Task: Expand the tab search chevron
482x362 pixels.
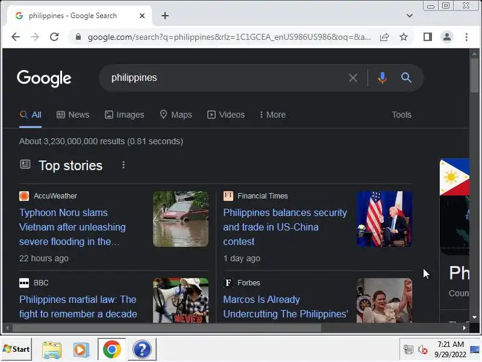Action: [410, 16]
